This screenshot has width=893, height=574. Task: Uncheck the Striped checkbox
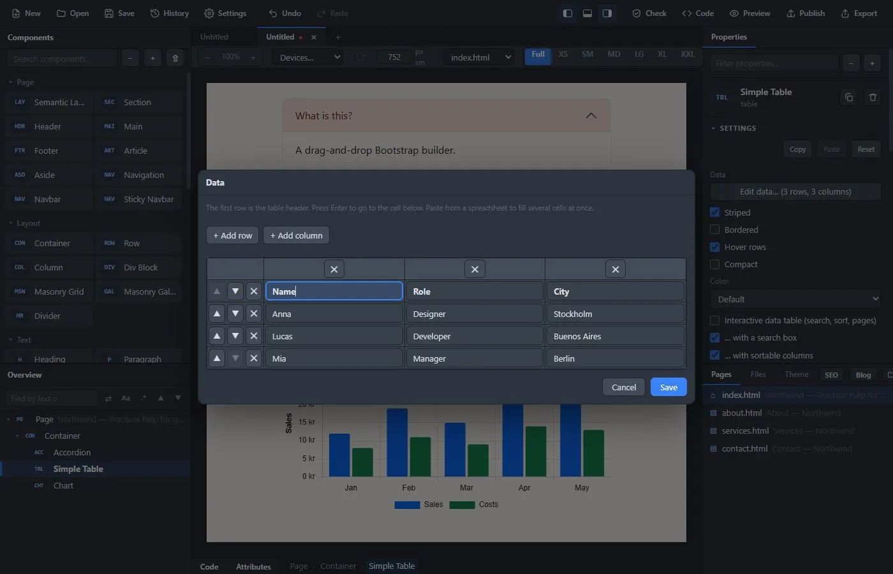[x=715, y=212]
